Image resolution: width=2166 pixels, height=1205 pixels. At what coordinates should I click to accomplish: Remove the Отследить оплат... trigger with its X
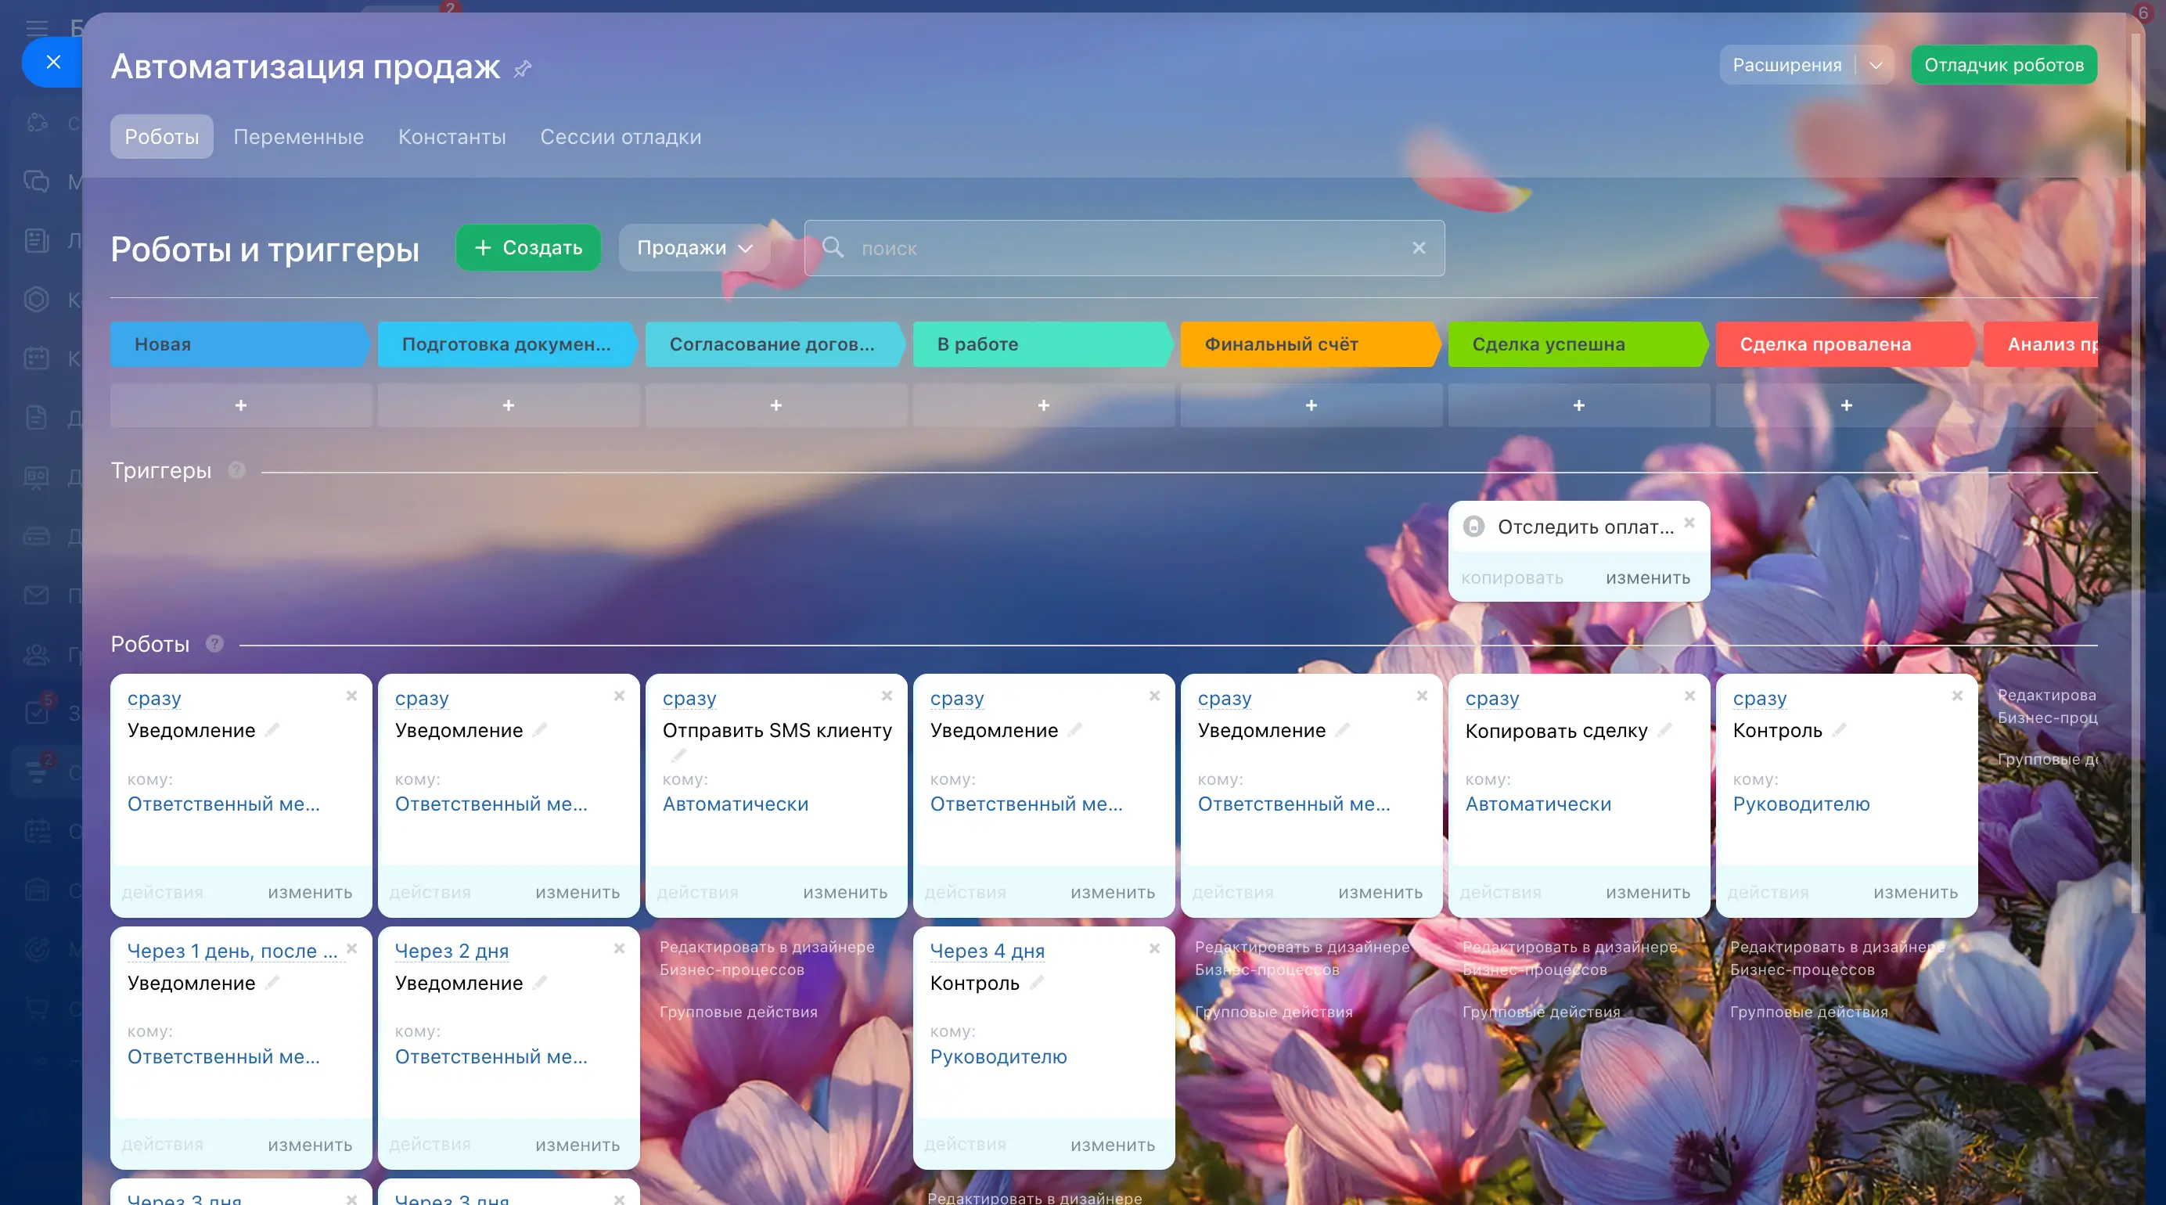(x=1689, y=522)
